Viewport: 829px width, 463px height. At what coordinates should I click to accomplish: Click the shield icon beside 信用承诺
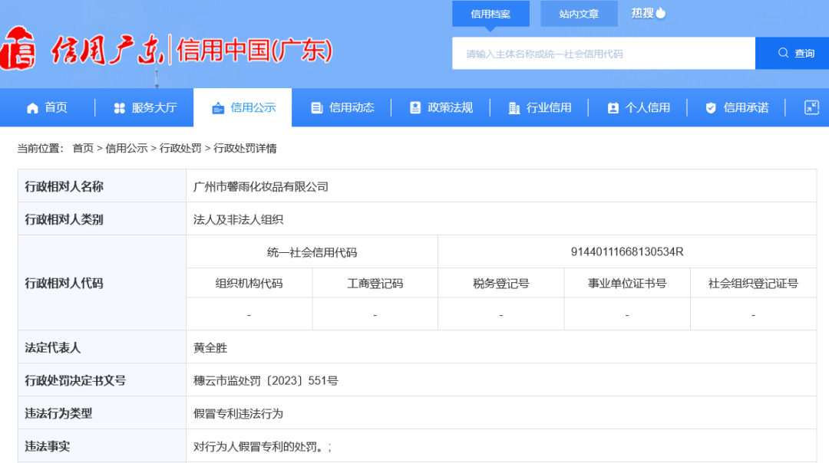pyautogui.click(x=711, y=107)
